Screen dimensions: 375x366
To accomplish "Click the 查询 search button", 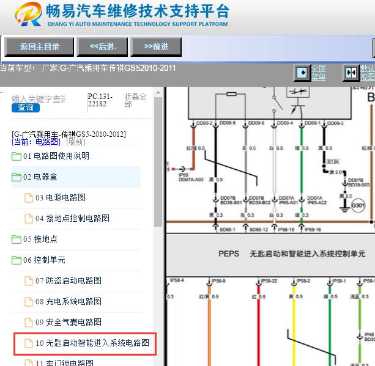I will pyautogui.click(x=26, y=108).
